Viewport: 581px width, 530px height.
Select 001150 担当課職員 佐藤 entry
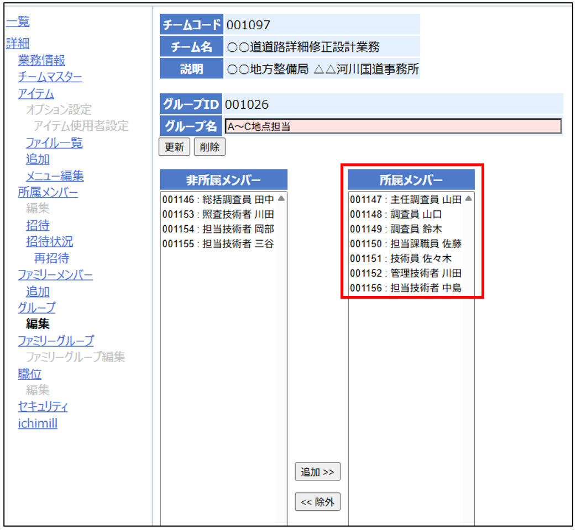406,243
